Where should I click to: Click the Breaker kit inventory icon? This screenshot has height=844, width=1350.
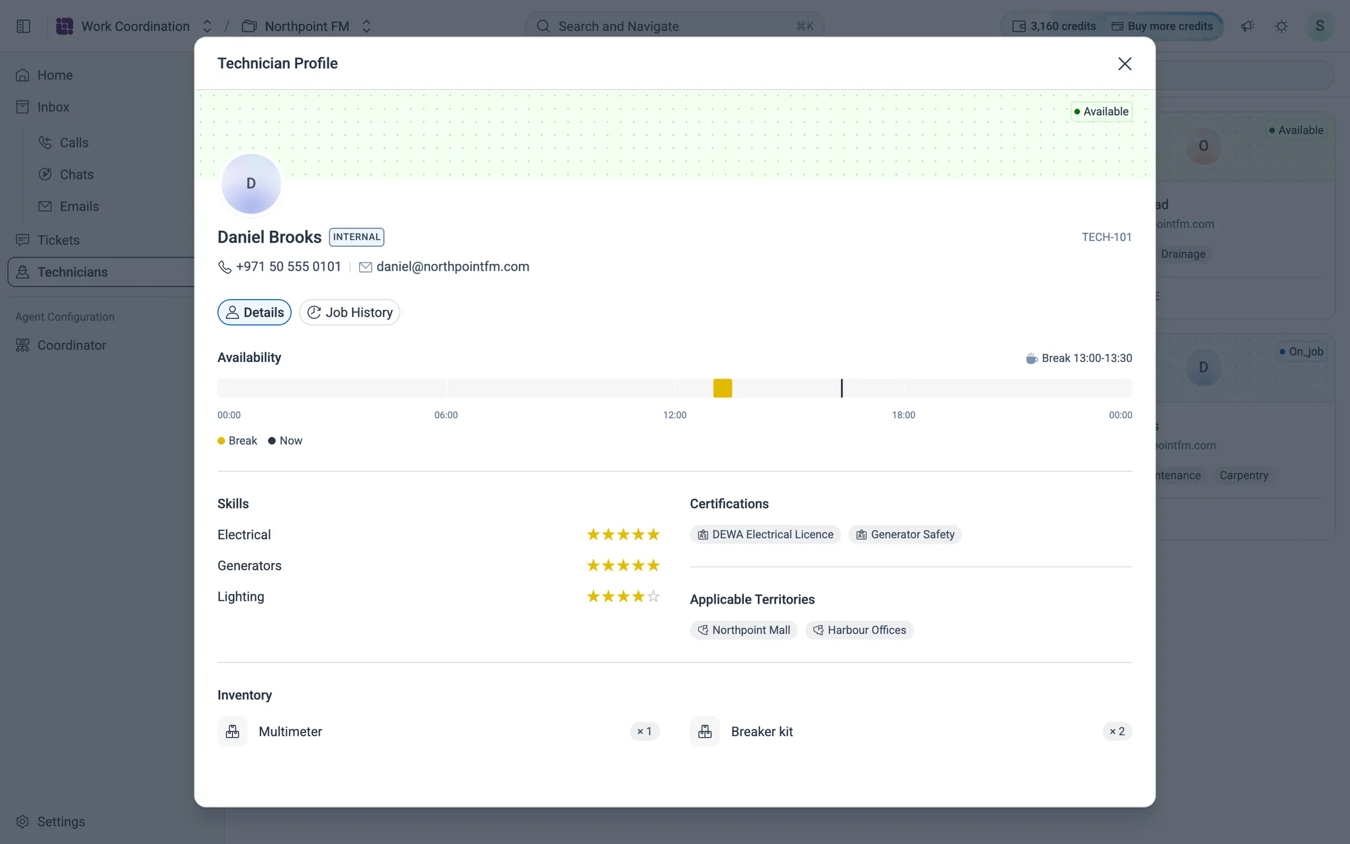coord(705,731)
